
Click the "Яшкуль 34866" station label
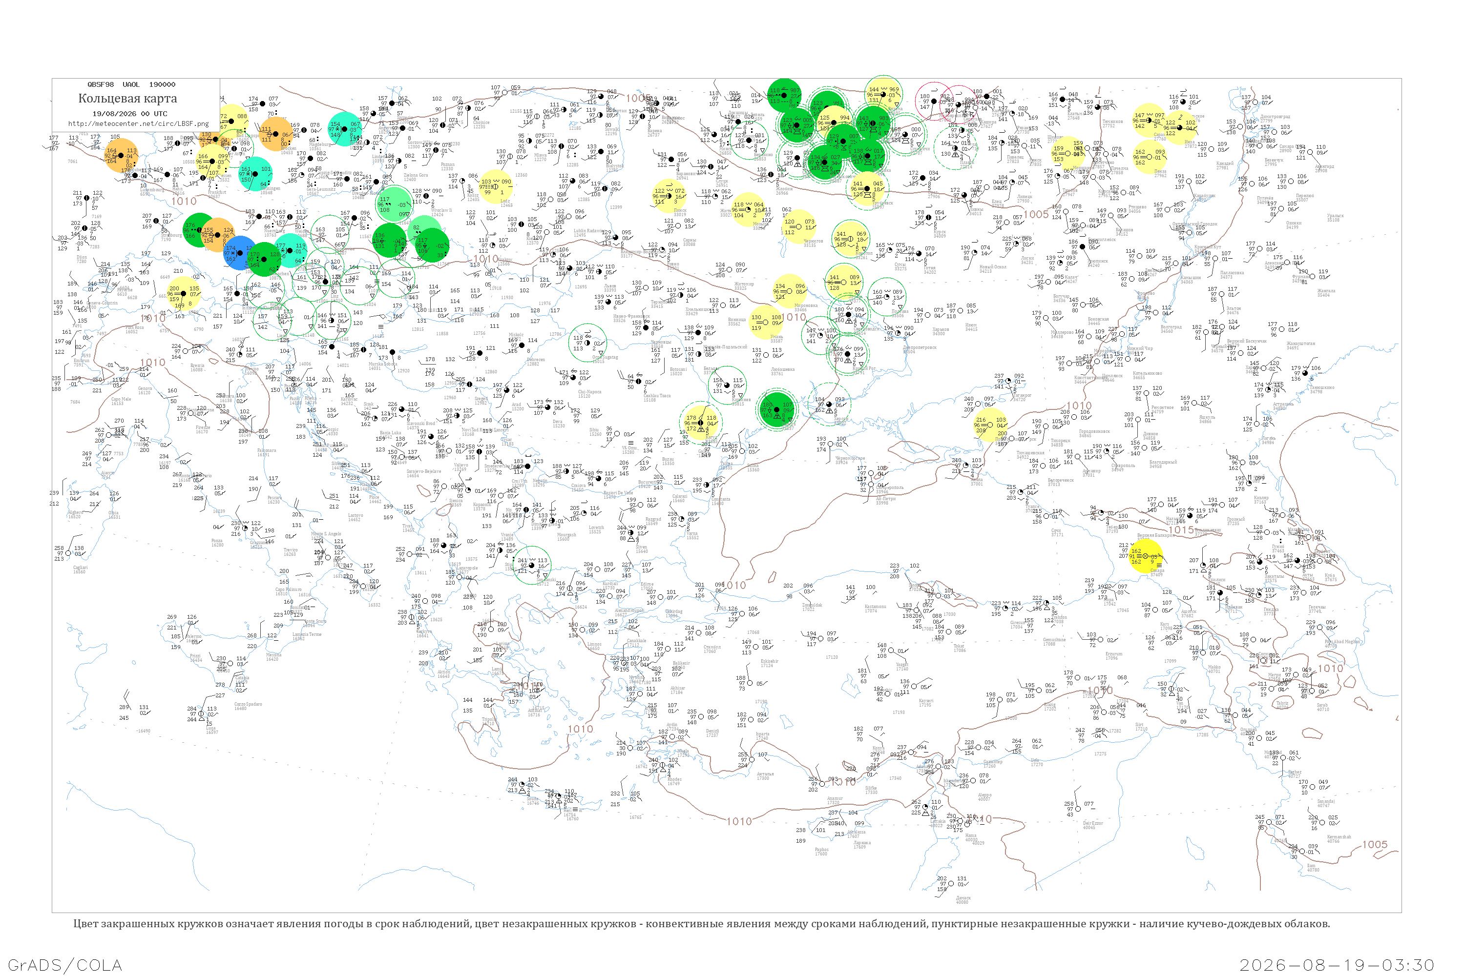[x=1207, y=420]
